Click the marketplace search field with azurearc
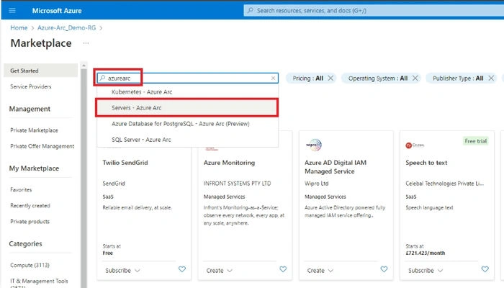 (187, 78)
